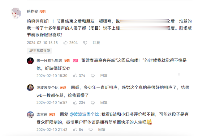Like the reply from 来一只卷毛鹌鹑

pyautogui.click(x=75, y=75)
